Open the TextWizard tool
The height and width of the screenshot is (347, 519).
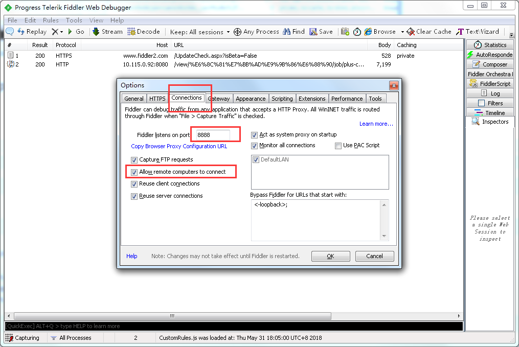477,31
